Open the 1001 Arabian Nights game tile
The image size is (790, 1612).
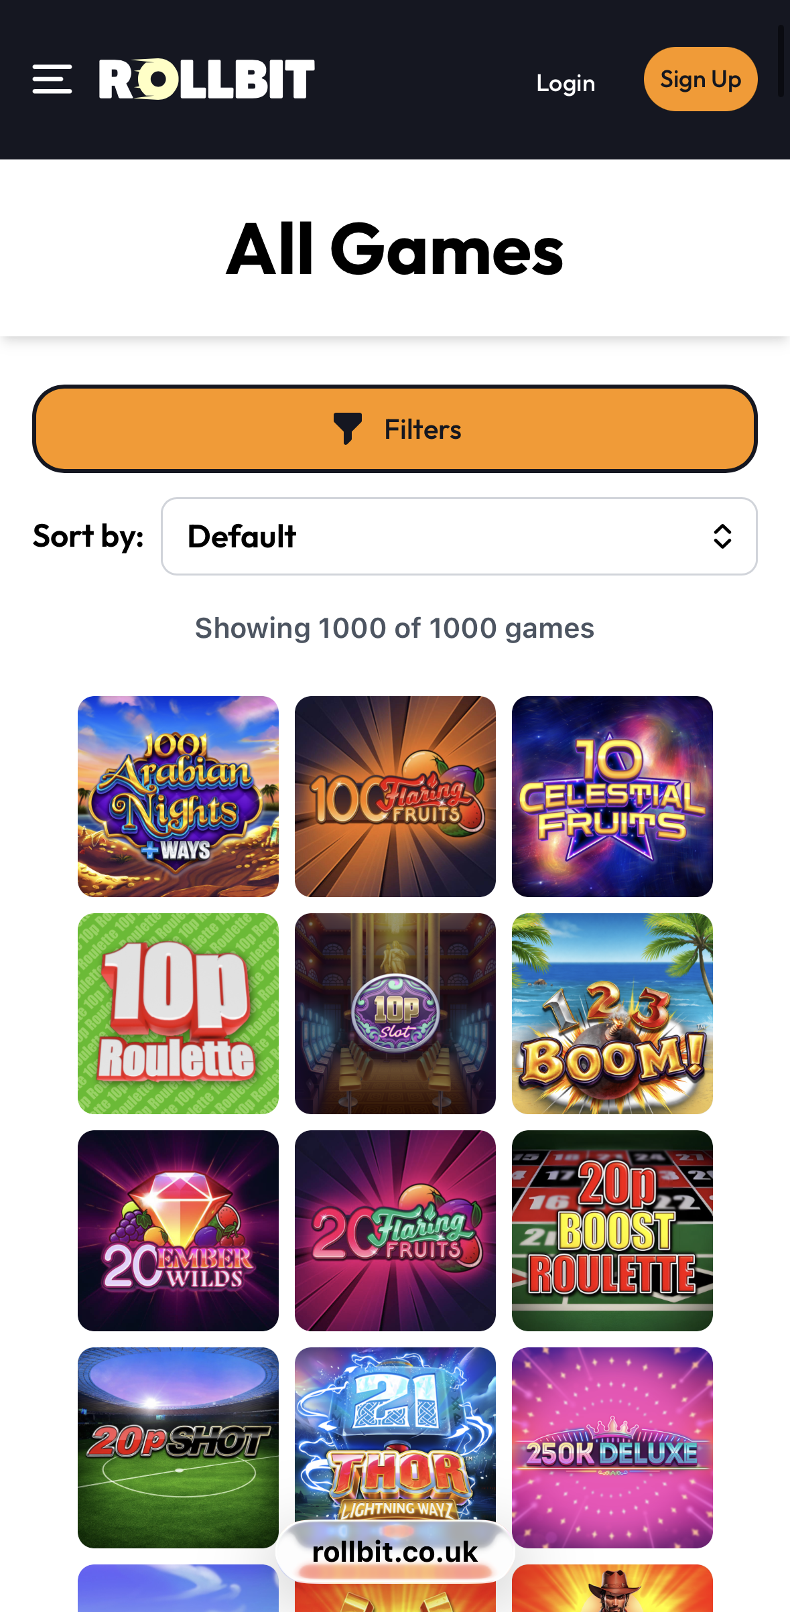click(x=178, y=797)
